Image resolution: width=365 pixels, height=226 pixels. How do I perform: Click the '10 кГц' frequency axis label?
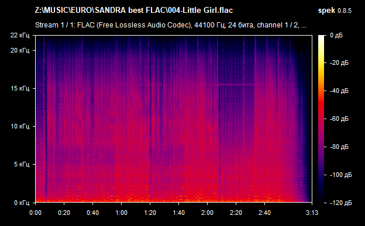coord(20,126)
